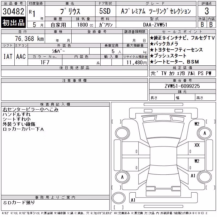
Task: Click the 注意事項欄 header bar
Action: click(x=74, y=80)
